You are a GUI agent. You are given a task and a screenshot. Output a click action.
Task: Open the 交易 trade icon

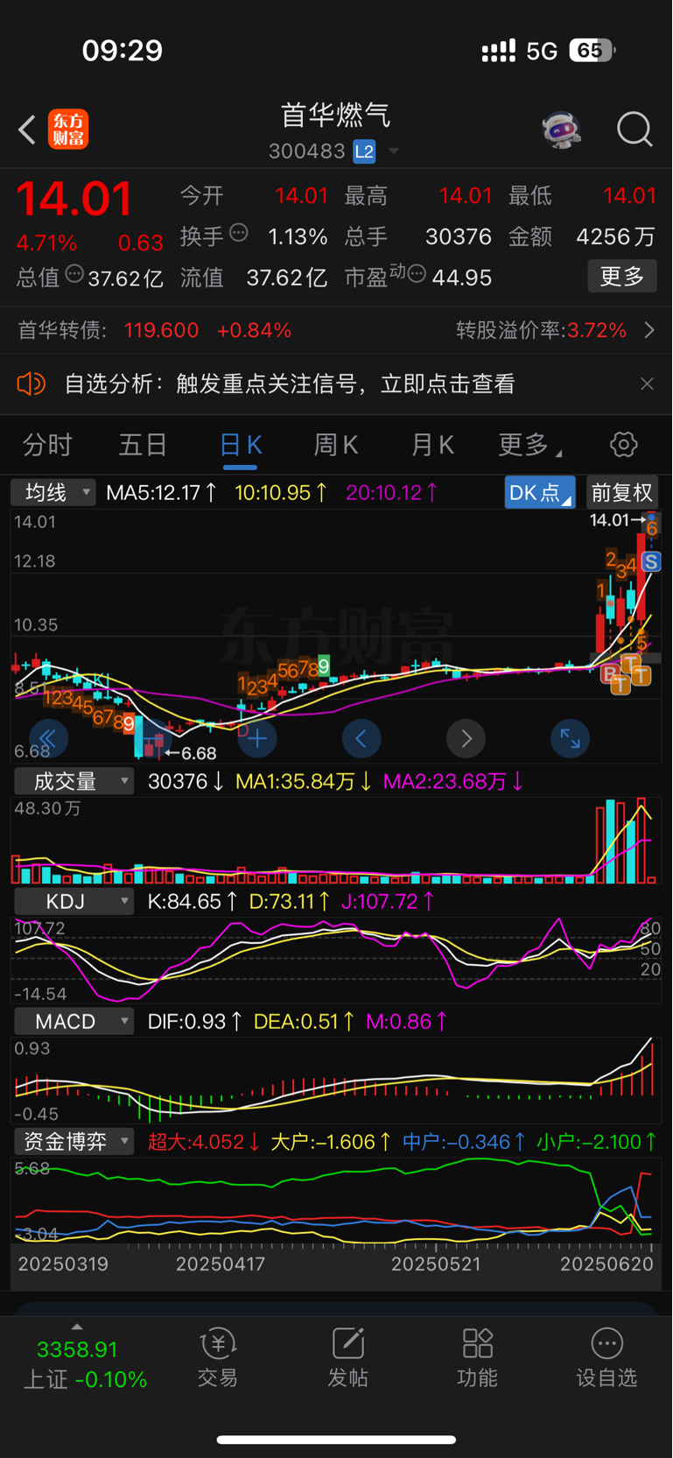pos(218,1357)
